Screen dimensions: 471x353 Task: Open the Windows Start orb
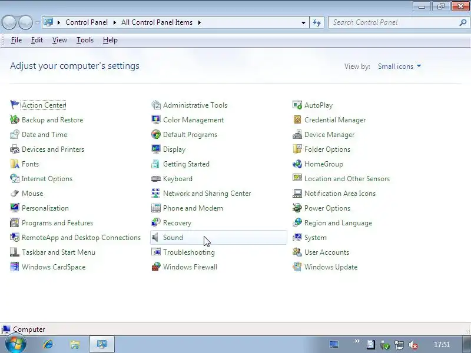click(x=16, y=344)
